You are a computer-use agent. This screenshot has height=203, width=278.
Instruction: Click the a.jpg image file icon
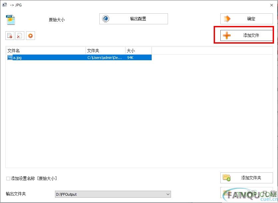(x=10, y=58)
